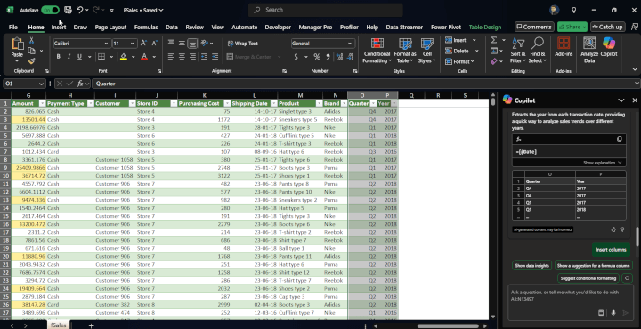This screenshot has width=641, height=329.
Task: Click the Wrap Text button
Action: click(243, 44)
